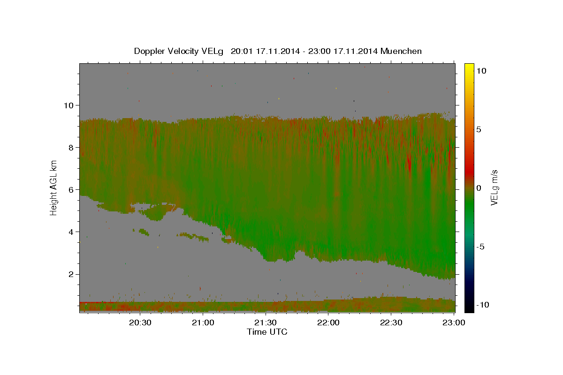Click the 22:00 time tick label
Viewport: 563px width, 375px height.
pyautogui.click(x=328, y=322)
